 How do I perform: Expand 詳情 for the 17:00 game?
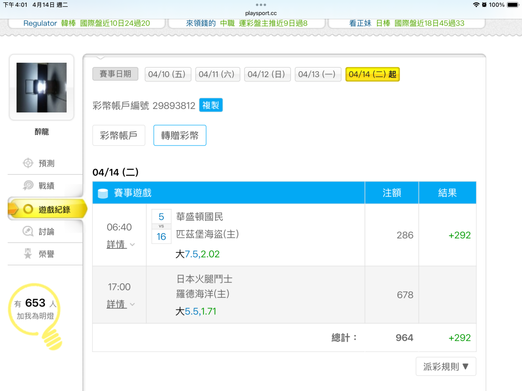click(120, 305)
